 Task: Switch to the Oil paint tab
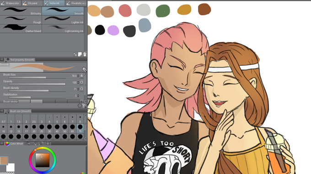tap(32, 3)
